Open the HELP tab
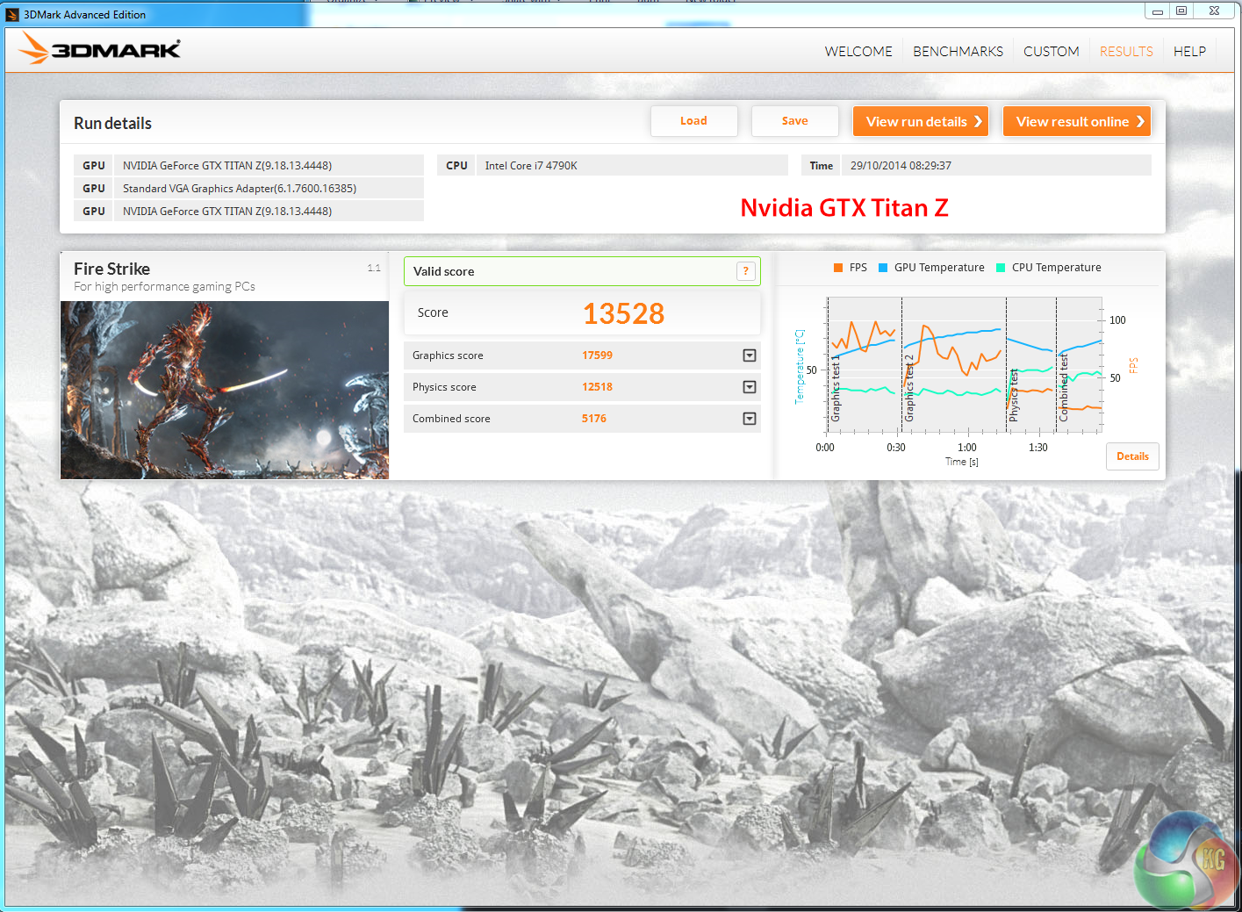The height and width of the screenshot is (912, 1242). point(1189,52)
